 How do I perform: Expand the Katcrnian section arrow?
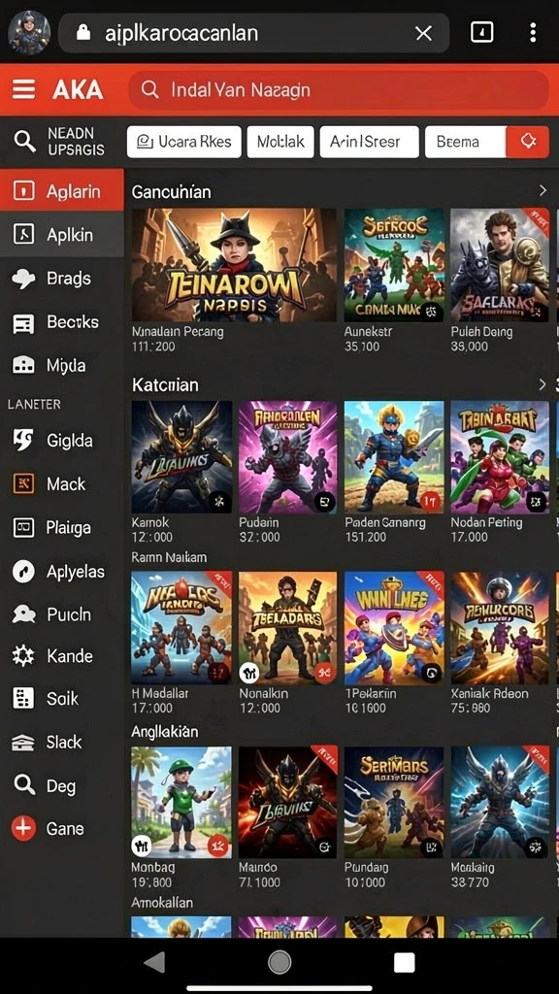point(543,384)
